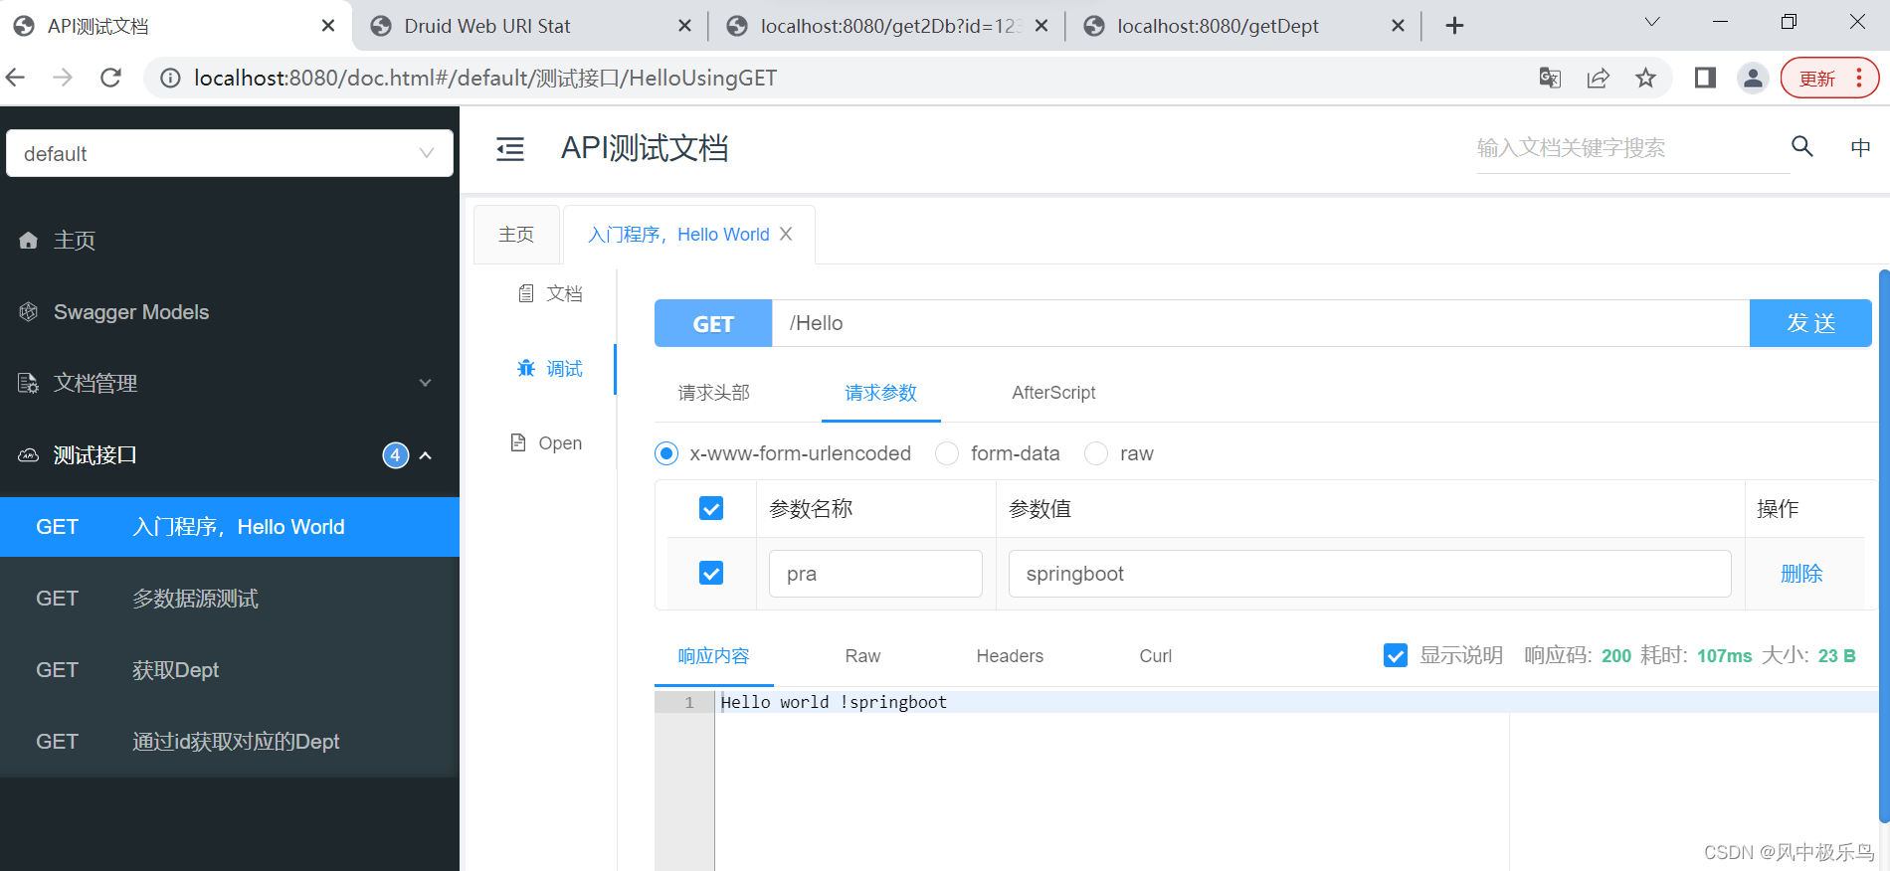Click the pra parameter name field
Image resolution: width=1890 pixels, height=871 pixels.
(x=875, y=574)
